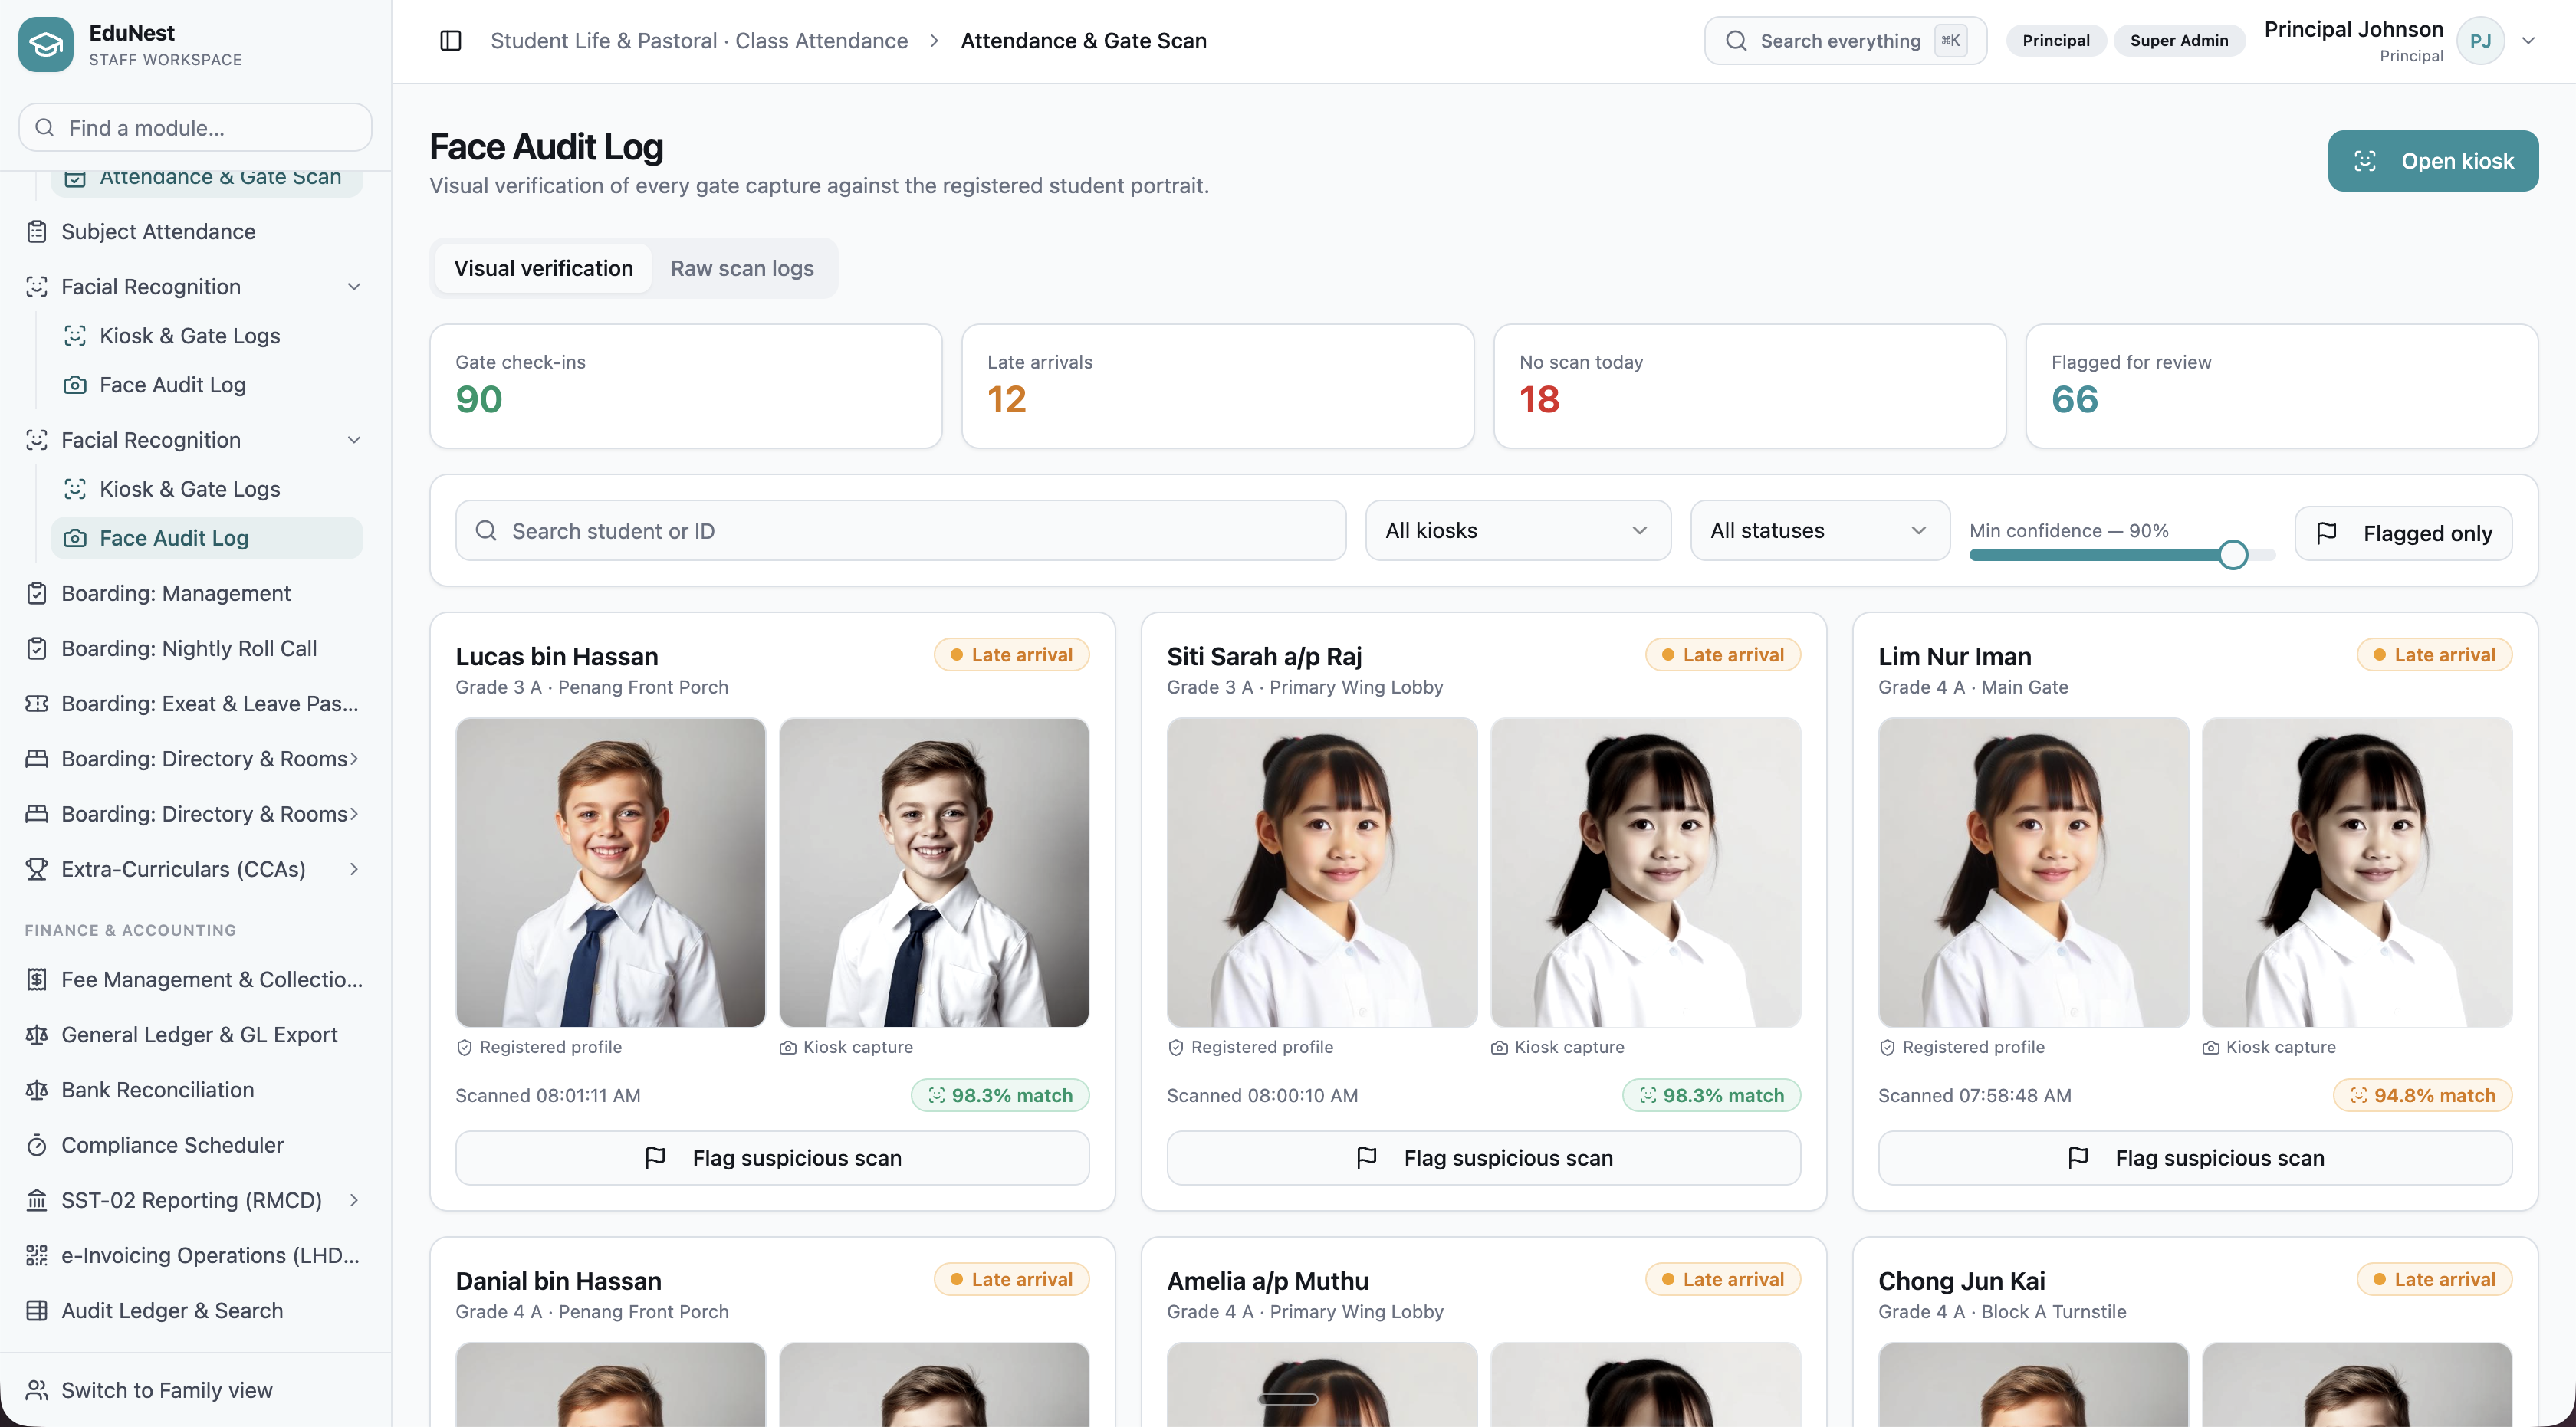Click Siti Sarah's kiosk capture photo
This screenshot has width=2576, height=1427.
(x=1645, y=872)
